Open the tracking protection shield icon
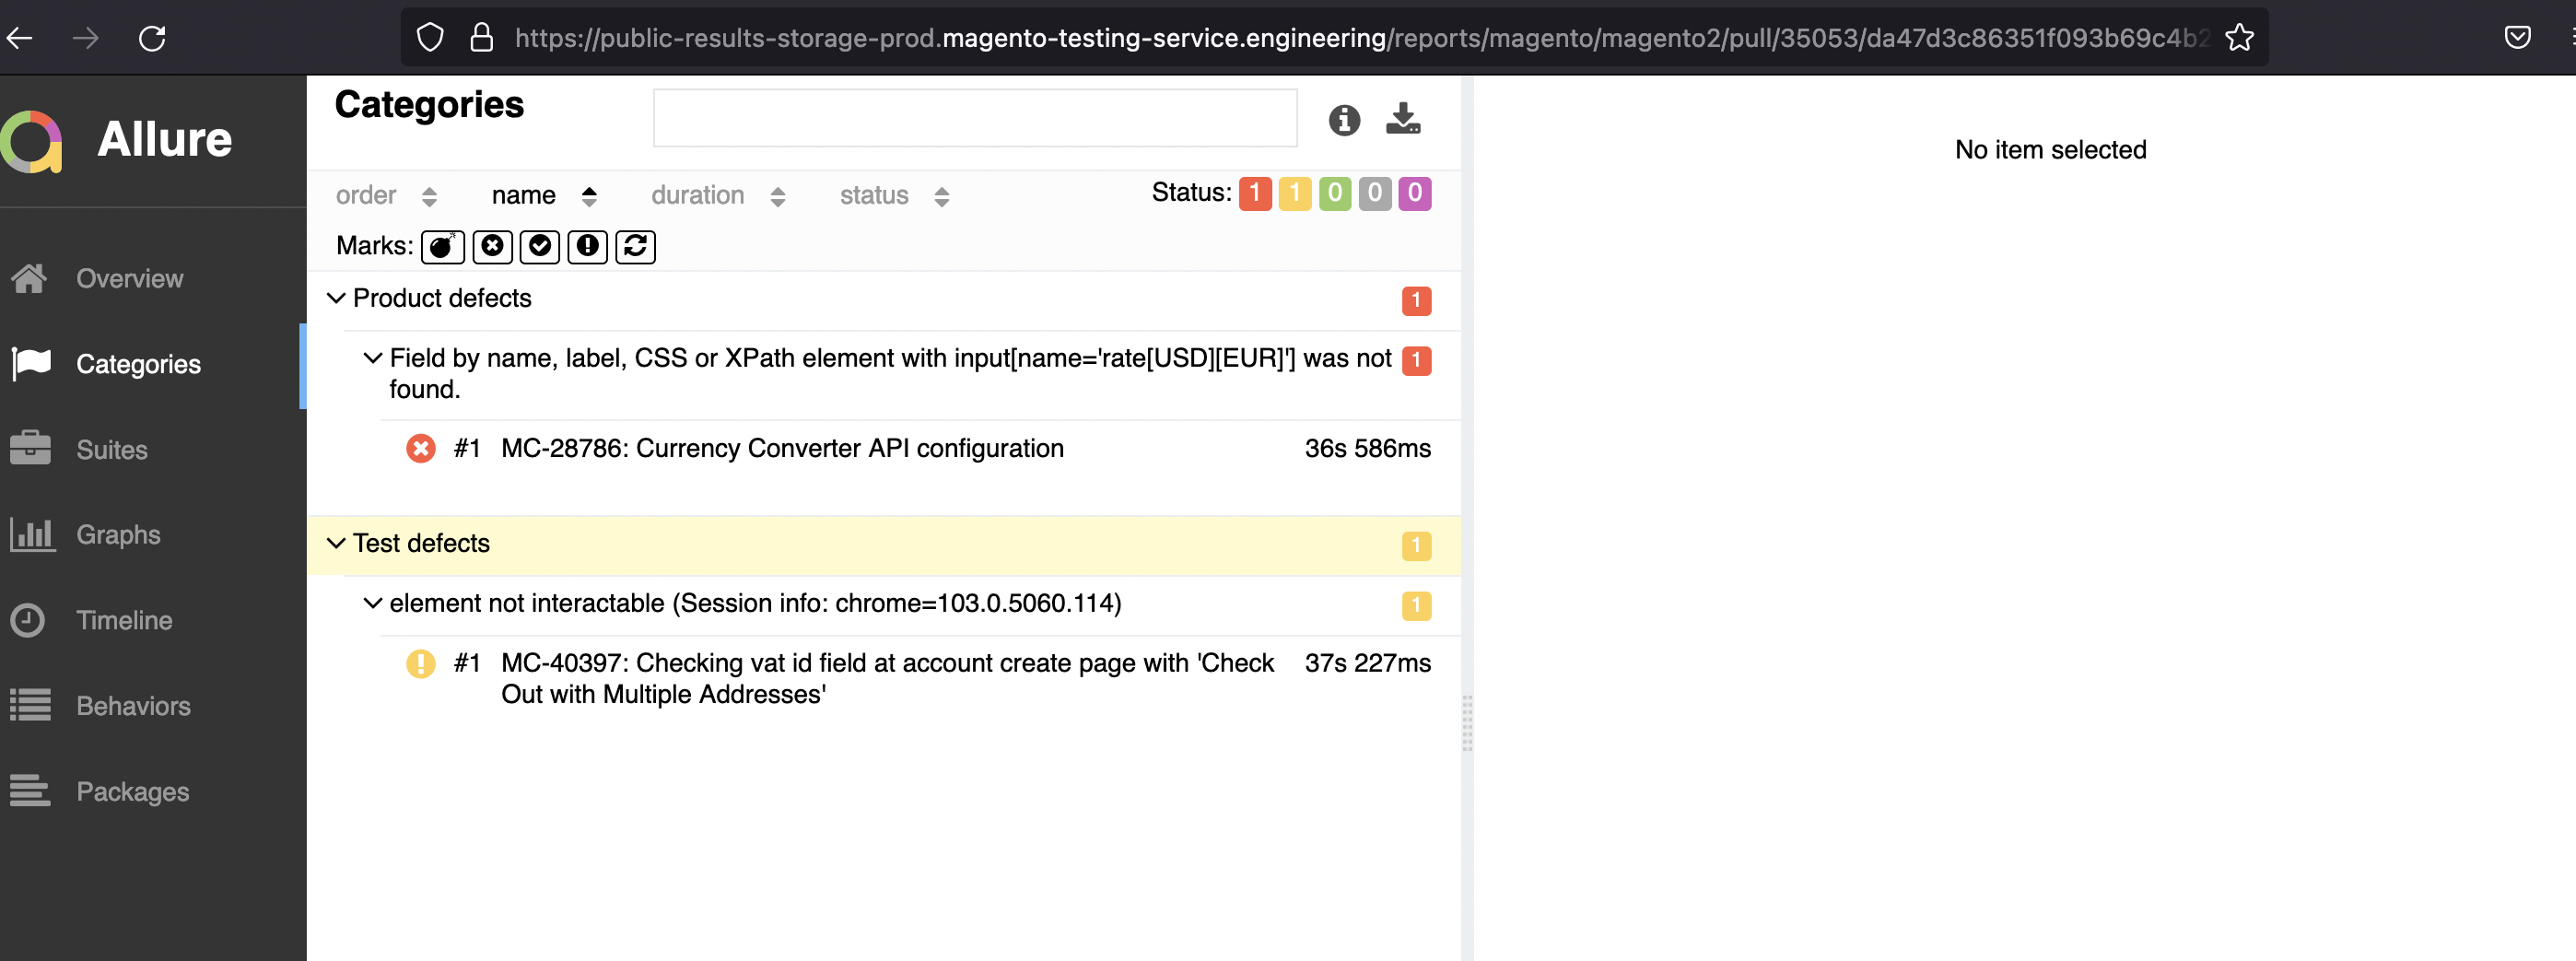 pos(430,38)
